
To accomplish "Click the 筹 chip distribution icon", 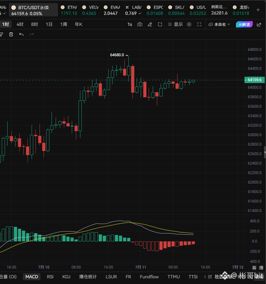I will [254, 268].
